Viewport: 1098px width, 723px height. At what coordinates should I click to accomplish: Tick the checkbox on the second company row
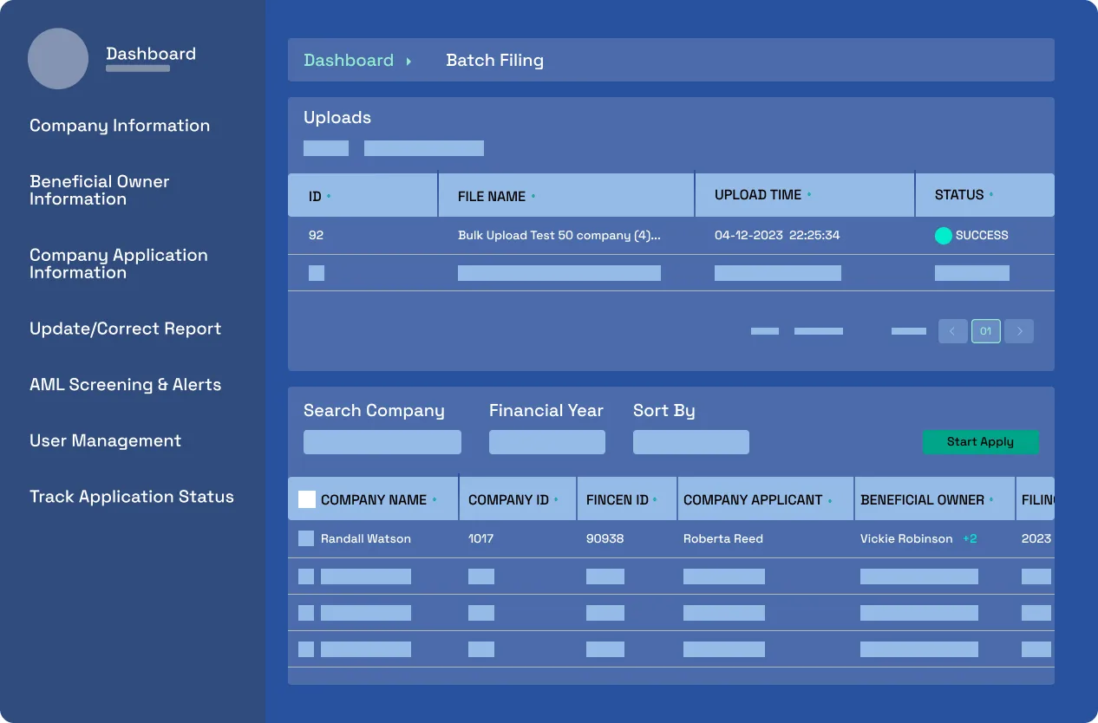click(x=306, y=576)
